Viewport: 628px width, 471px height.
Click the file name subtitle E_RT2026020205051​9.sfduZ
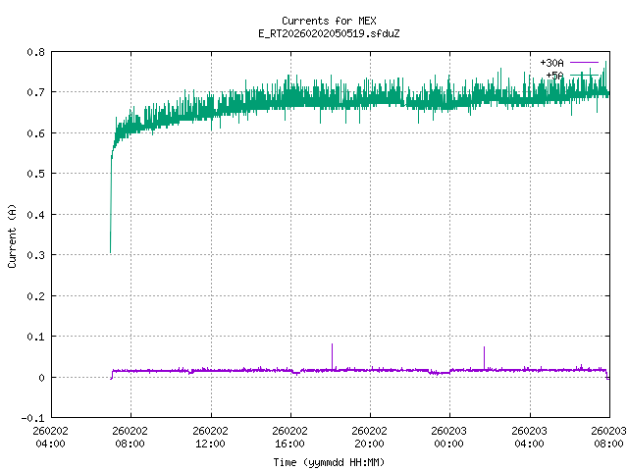[328, 33]
